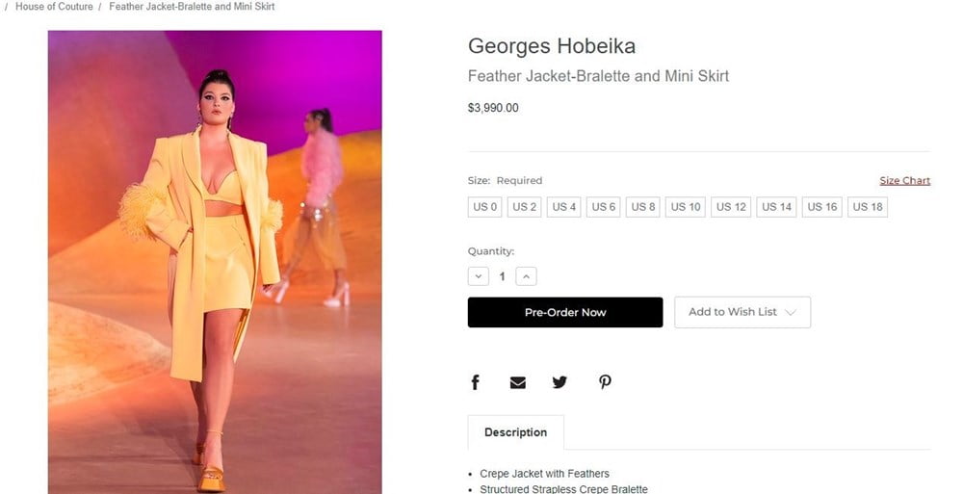Go to House of Couture breadcrumb

point(54,7)
